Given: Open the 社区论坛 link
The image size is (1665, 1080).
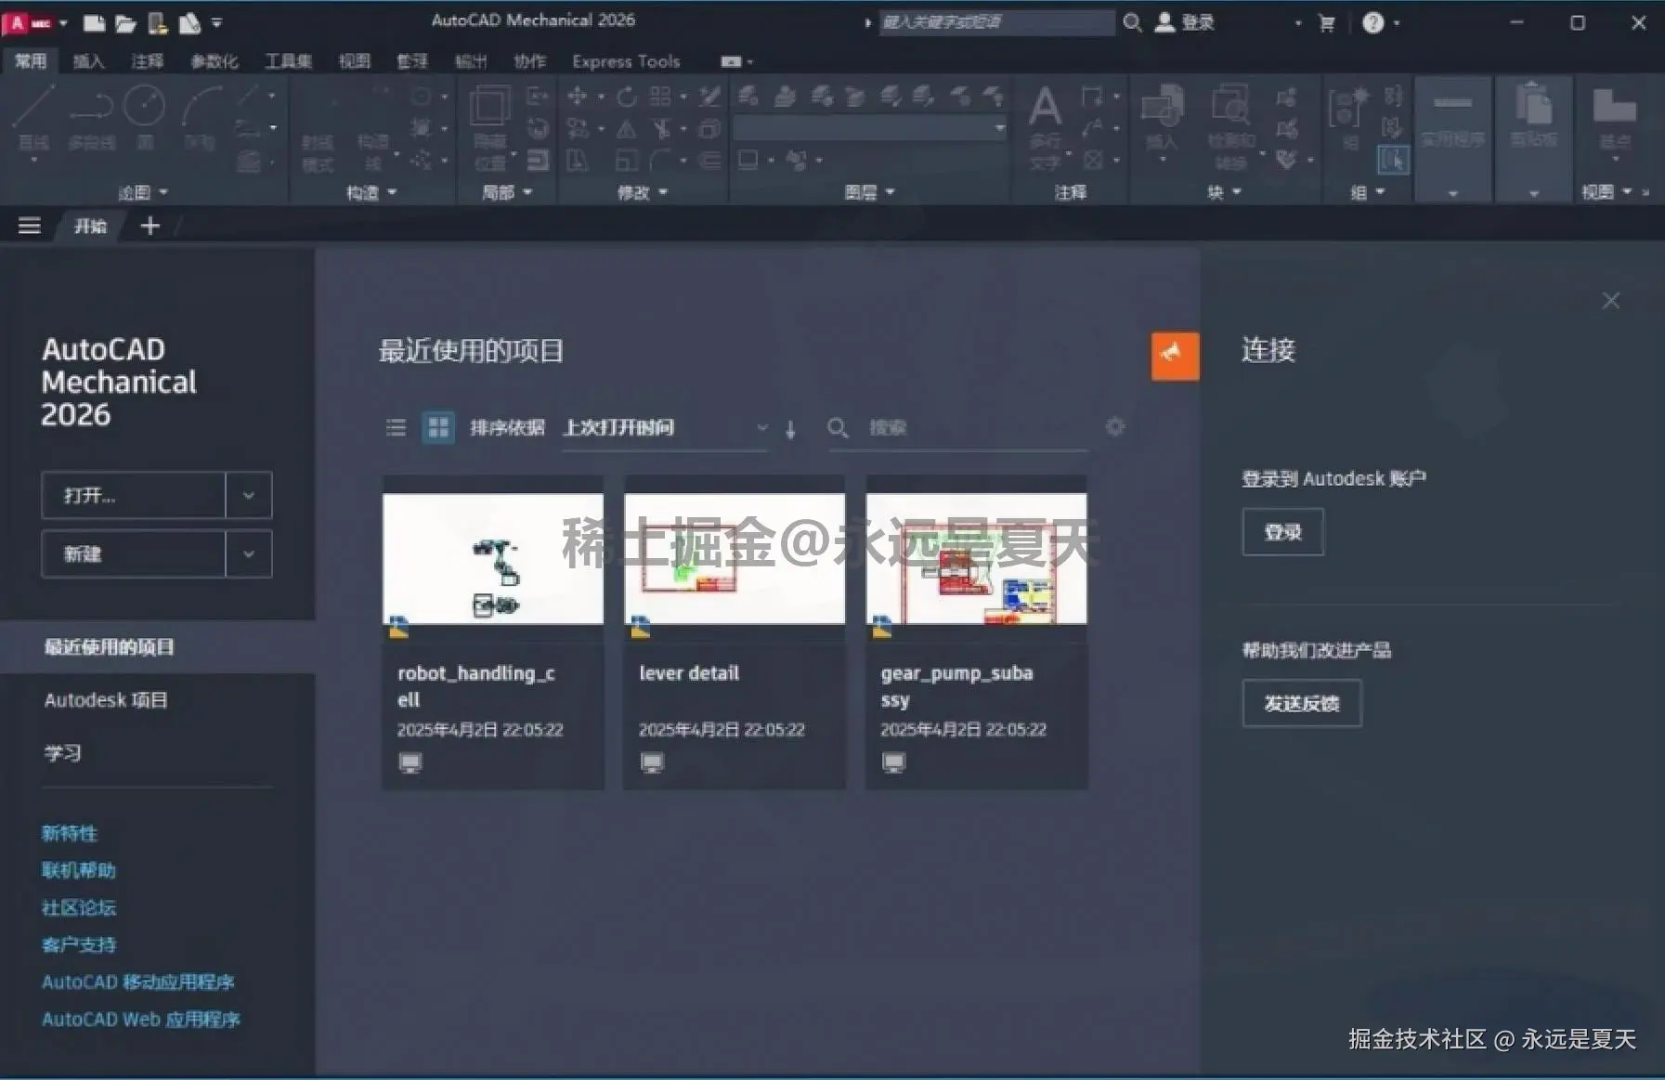Looking at the screenshot, I should (79, 907).
